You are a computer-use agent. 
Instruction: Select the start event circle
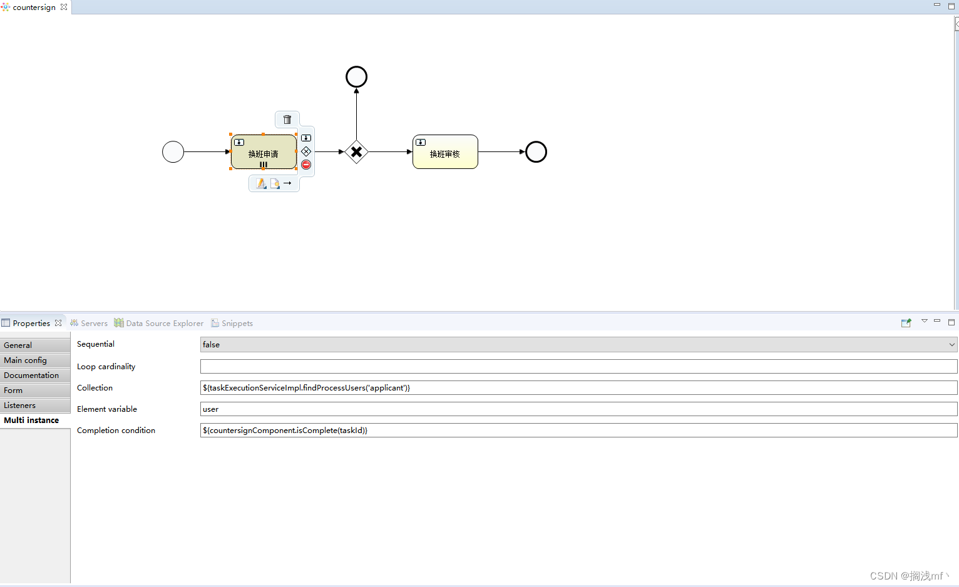173,152
